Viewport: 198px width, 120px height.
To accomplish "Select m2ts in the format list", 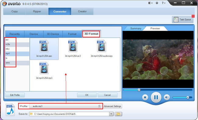I will click(x=17, y=44).
